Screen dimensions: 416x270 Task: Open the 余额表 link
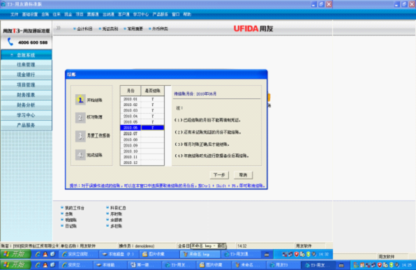point(116,220)
